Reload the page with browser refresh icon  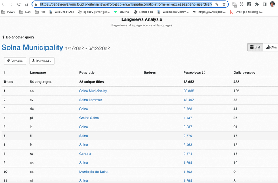click(x=19, y=4)
